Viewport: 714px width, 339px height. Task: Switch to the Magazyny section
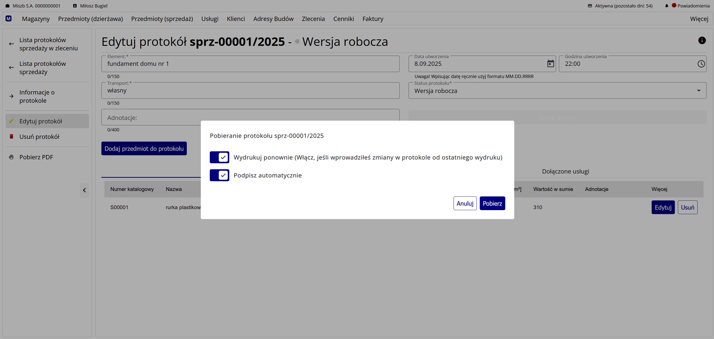(36, 19)
